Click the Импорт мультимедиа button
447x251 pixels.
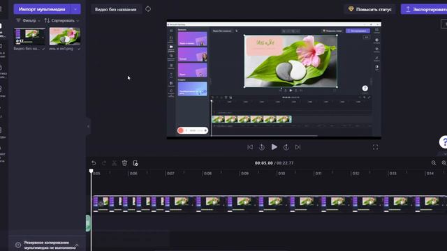point(42,9)
